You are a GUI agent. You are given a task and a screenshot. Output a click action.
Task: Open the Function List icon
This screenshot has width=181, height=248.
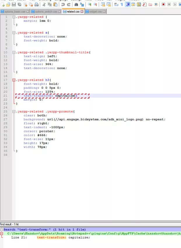[145, 4]
